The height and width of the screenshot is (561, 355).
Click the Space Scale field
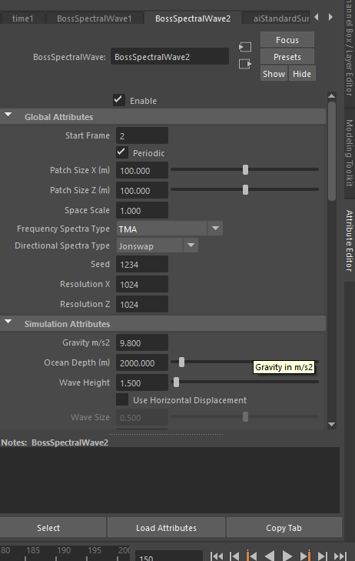pos(142,210)
